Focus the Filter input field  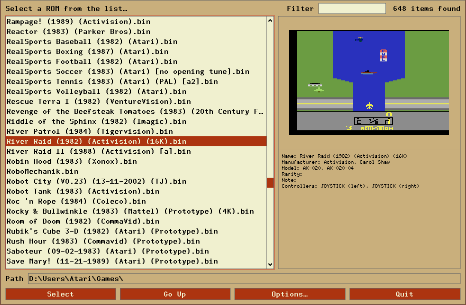click(x=352, y=8)
